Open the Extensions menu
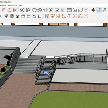 tap(12, 5)
